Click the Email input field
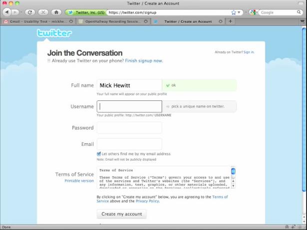 coord(129,144)
